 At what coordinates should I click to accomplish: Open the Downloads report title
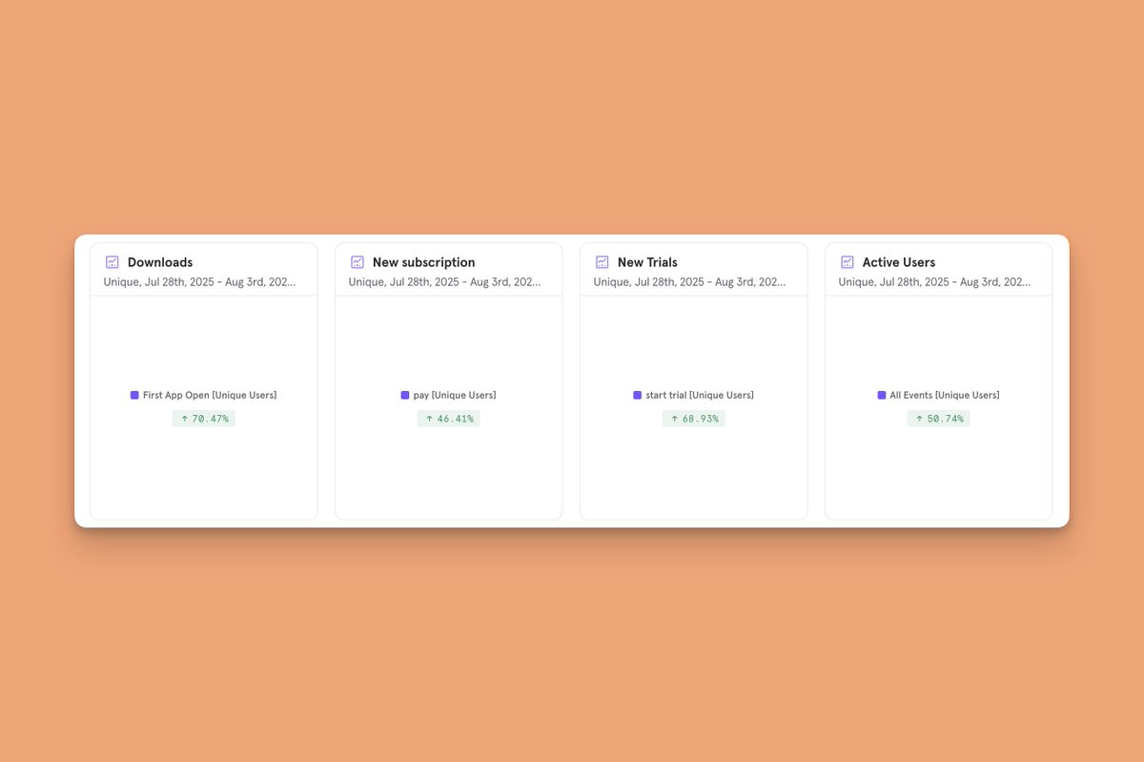click(x=160, y=262)
